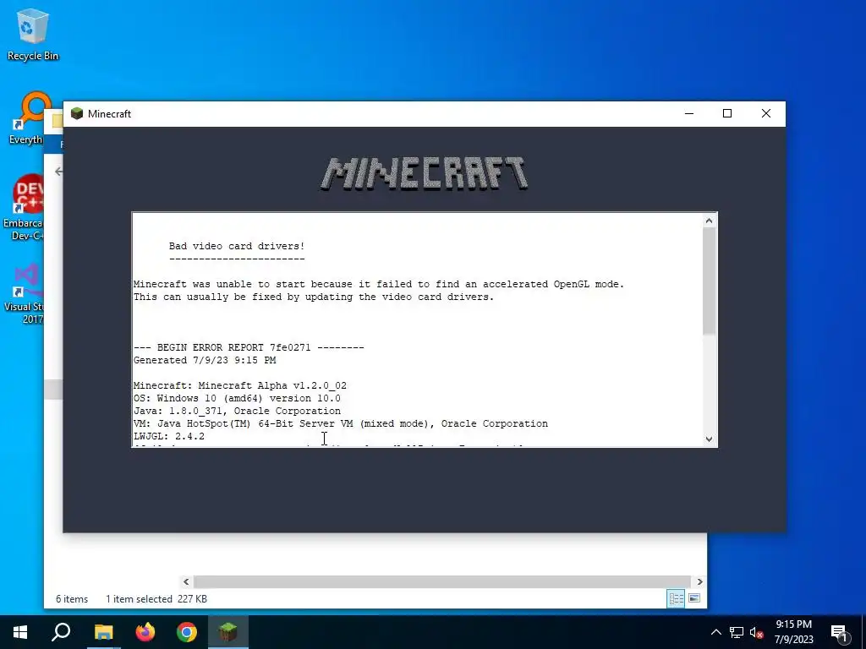Image resolution: width=866 pixels, height=649 pixels.
Task: Open taskbar search magnifier
Action: pyautogui.click(x=61, y=632)
